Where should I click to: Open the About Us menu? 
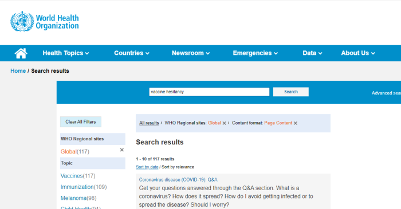[x=358, y=53]
